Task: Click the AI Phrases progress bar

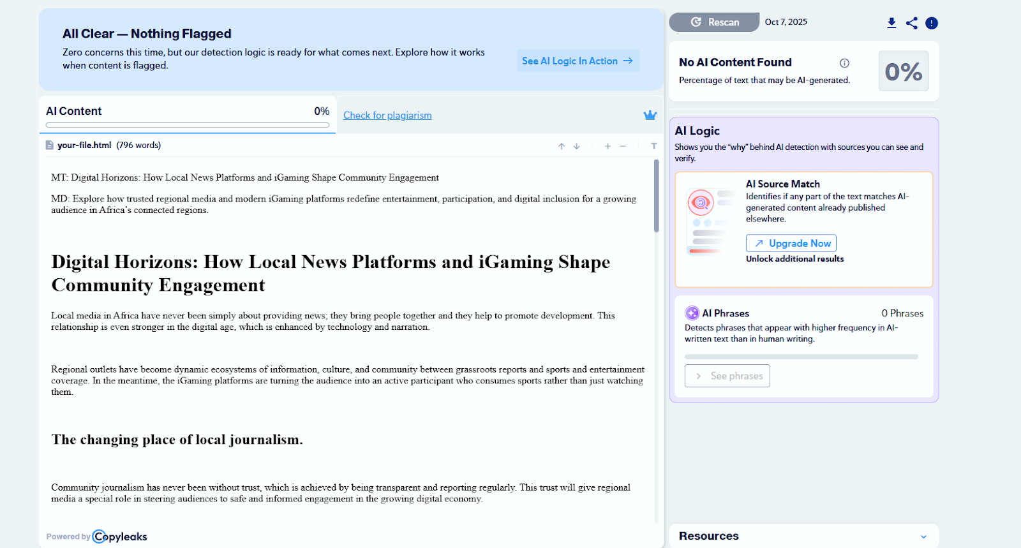Action: (x=801, y=357)
